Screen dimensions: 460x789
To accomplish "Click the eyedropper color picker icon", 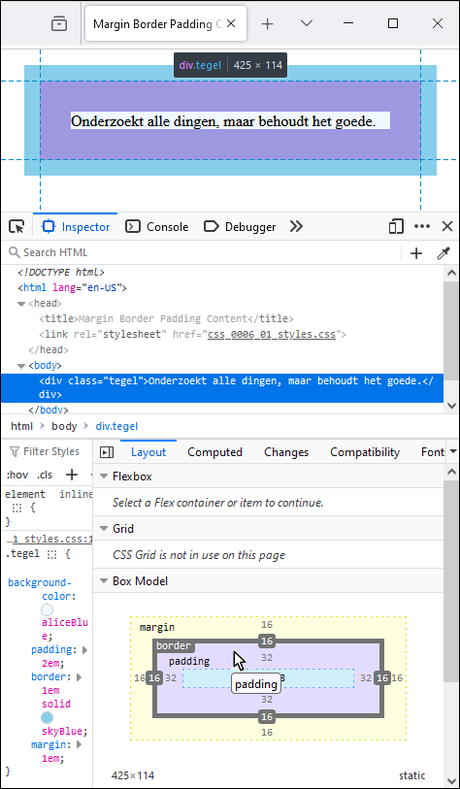I will tap(443, 253).
